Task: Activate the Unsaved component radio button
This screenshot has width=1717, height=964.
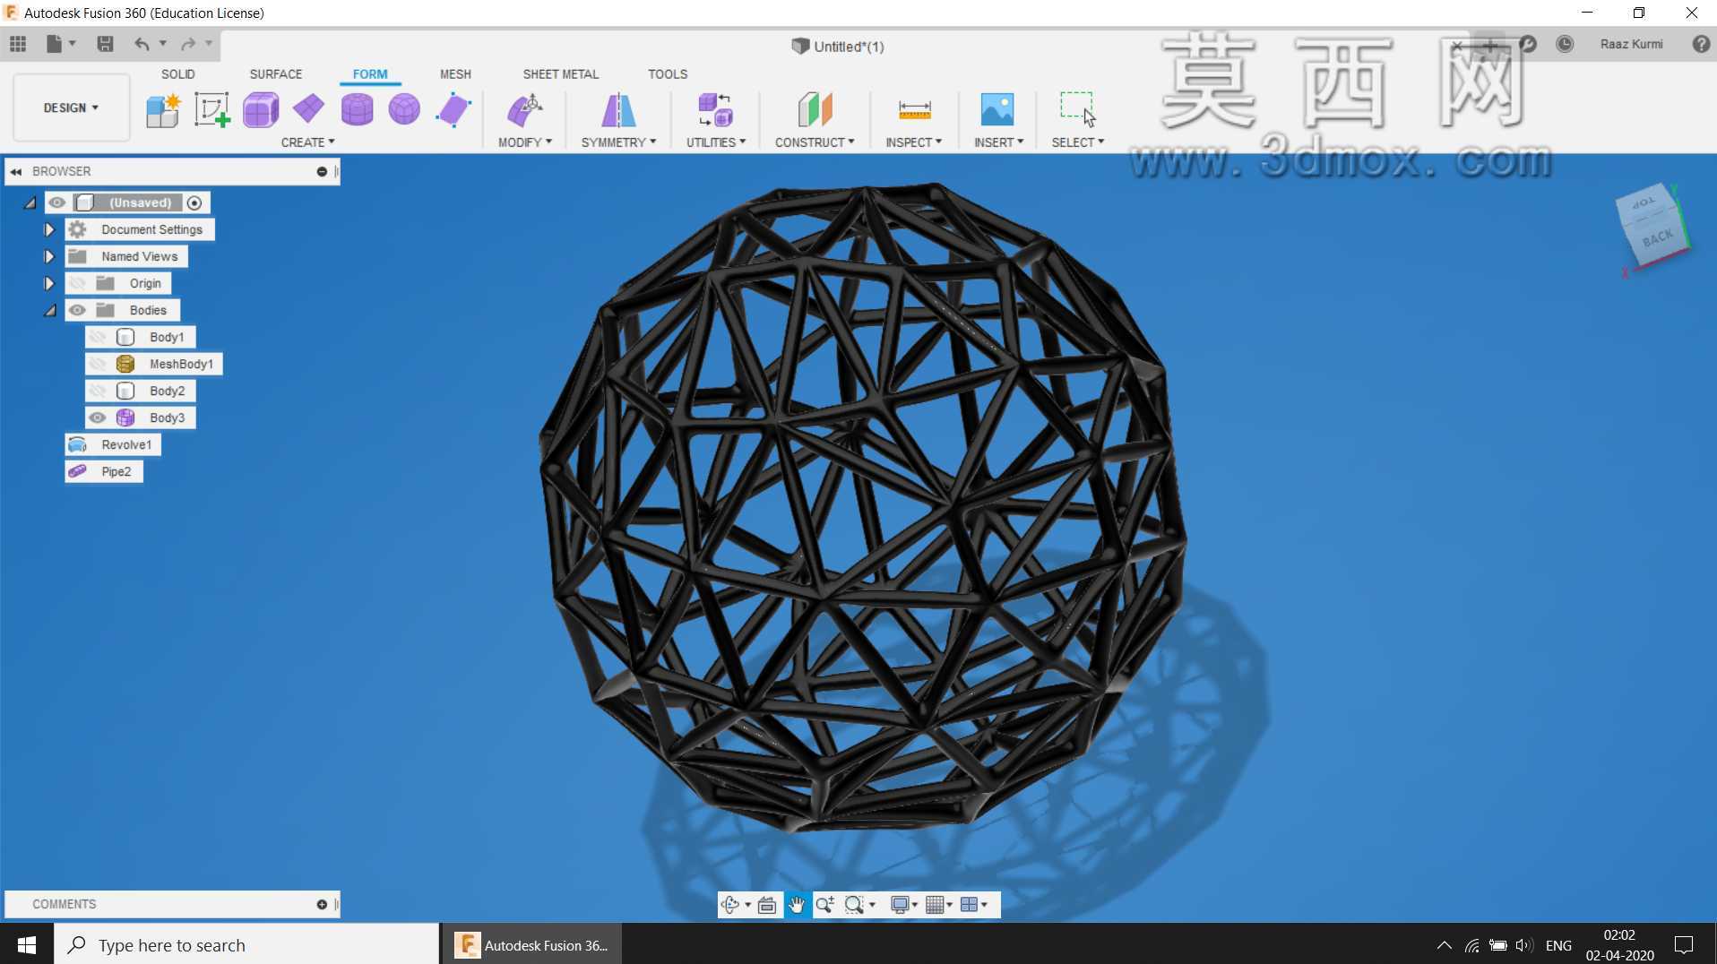Action: coord(194,202)
